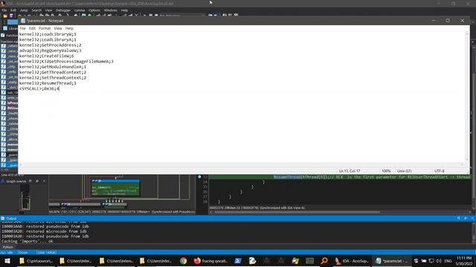Image resolution: width=476 pixels, height=267 pixels.
Task: Click the Library functions legend icon
Action: point(5,28)
